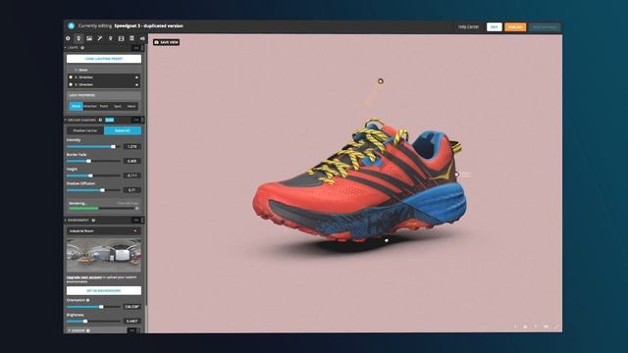Open the Materials image tab
Screen dimensions: 628x353
pos(89,38)
